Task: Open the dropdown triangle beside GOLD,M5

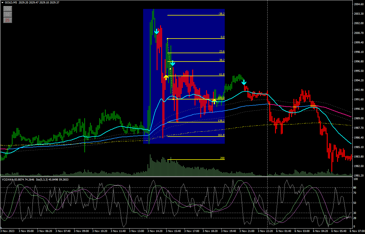Action: [x=2, y=3]
